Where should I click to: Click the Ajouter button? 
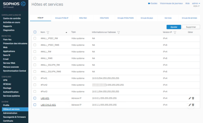174,27
